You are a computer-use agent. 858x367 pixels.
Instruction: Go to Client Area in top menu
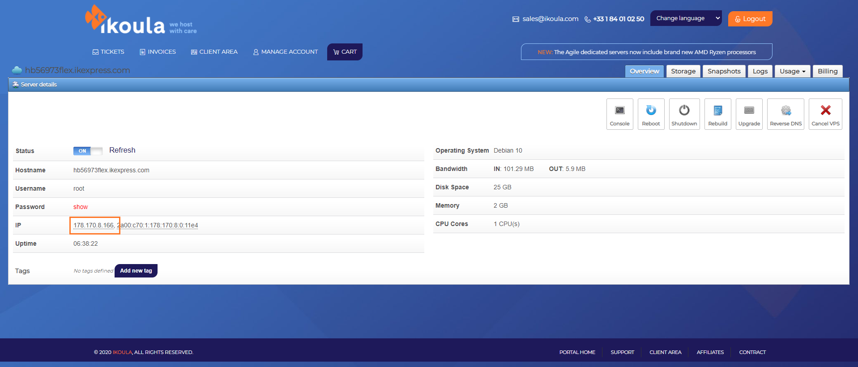[214, 52]
